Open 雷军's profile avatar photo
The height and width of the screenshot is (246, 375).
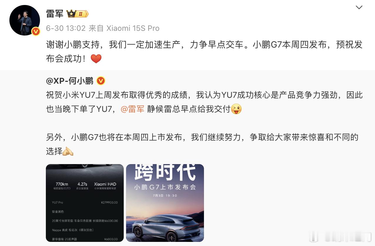click(x=25, y=20)
